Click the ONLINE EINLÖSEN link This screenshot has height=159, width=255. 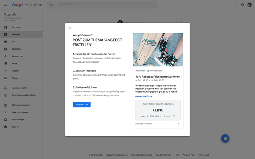tap(144, 97)
